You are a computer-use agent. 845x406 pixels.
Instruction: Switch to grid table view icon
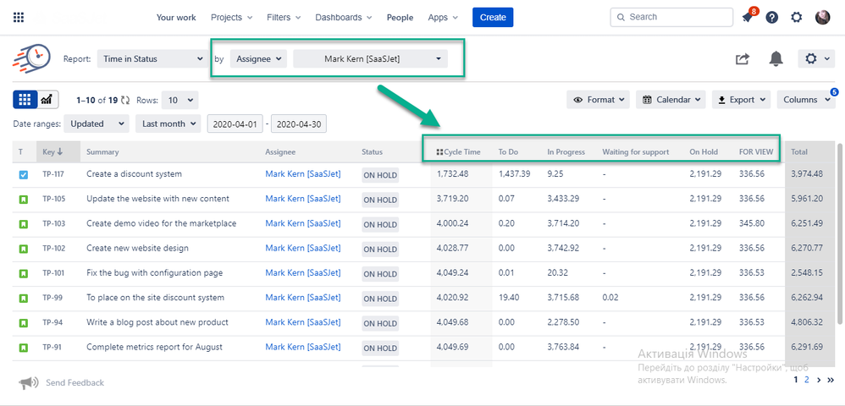(x=25, y=100)
